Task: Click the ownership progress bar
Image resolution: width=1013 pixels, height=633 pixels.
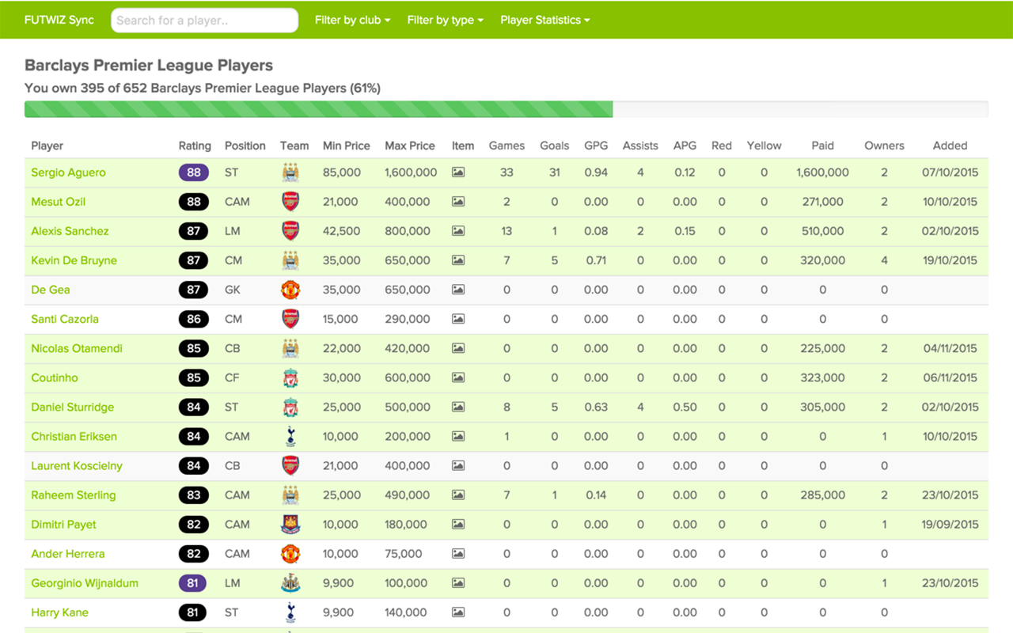Action: pyautogui.click(x=506, y=109)
